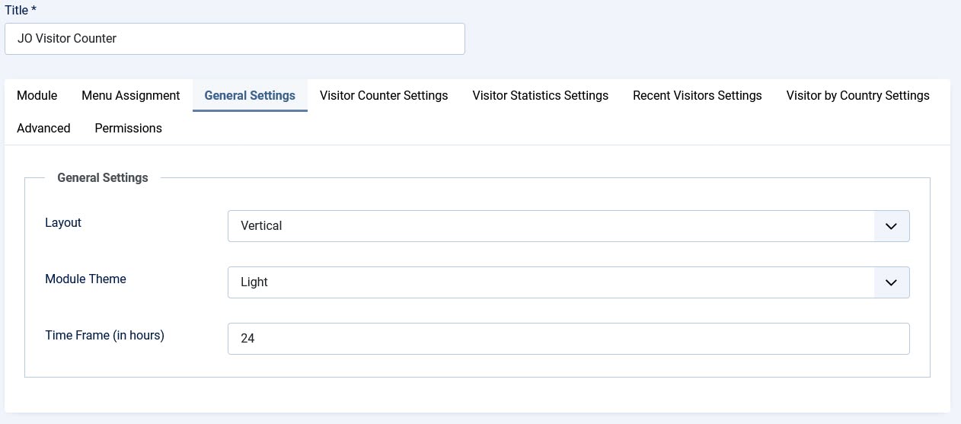Click the Title * field label
This screenshot has height=424, width=961.
[x=21, y=10]
